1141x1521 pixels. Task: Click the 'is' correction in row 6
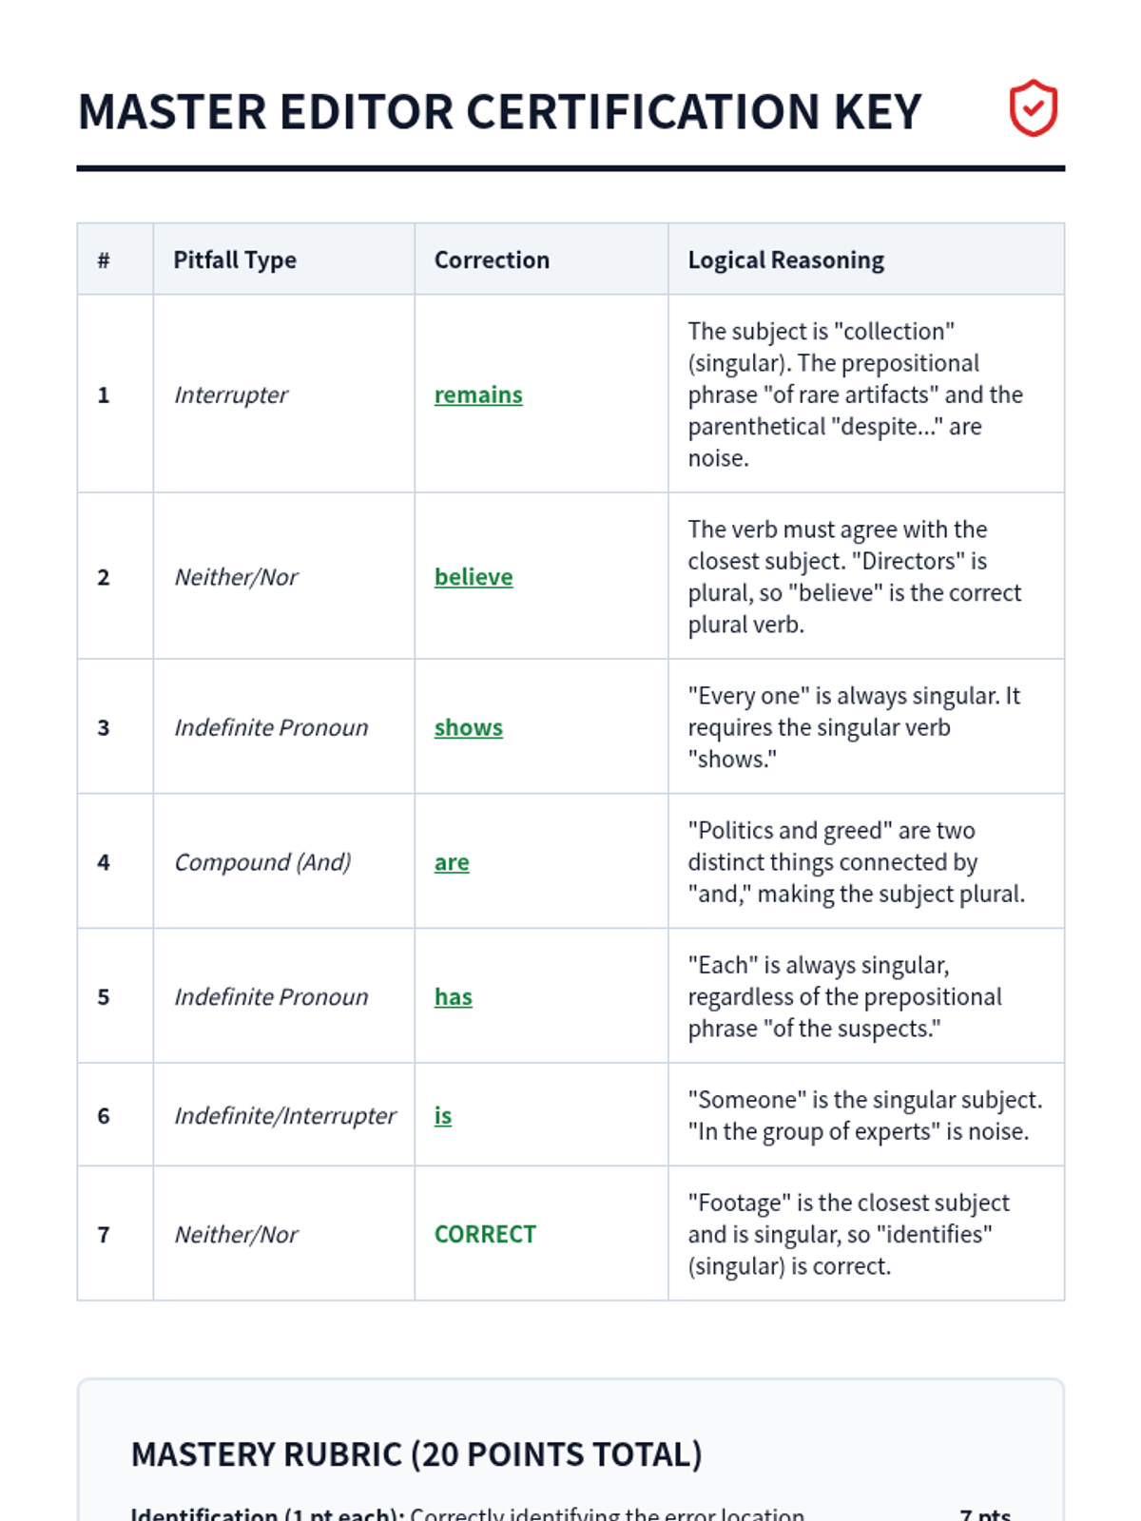pos(443,1115)
